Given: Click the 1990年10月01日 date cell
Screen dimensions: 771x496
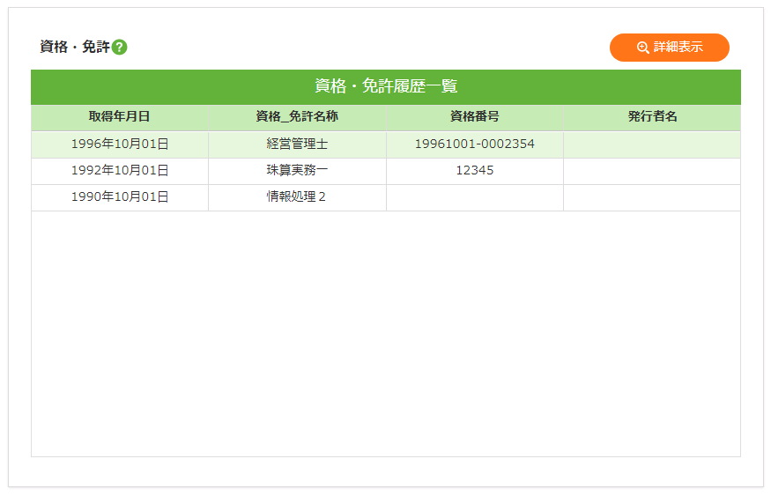Looking at the screenshot, I should [x=120, y=197].
